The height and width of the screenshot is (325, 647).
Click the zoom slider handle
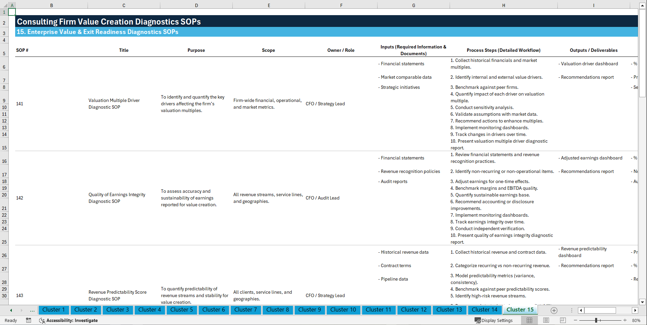tap(597, 320)
